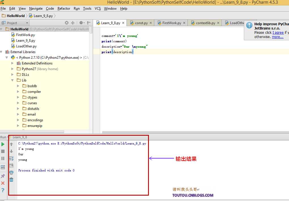Pin the Run tab with pin icon
289x201 pixels.
[3, 176]
